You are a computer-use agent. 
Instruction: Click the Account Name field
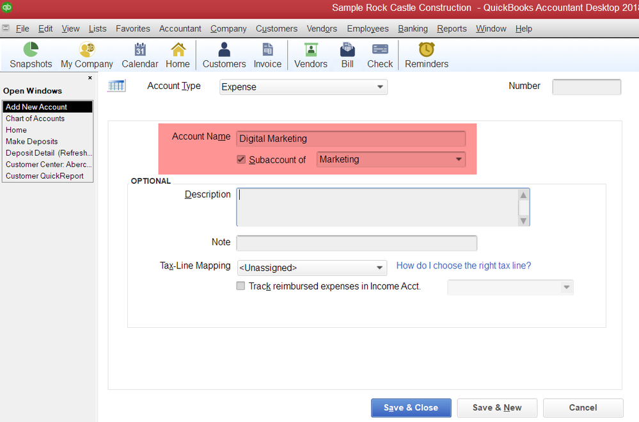tap(351, 138)
